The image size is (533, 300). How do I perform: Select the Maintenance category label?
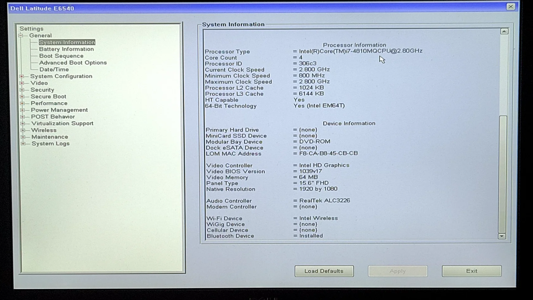coord(50,137)
